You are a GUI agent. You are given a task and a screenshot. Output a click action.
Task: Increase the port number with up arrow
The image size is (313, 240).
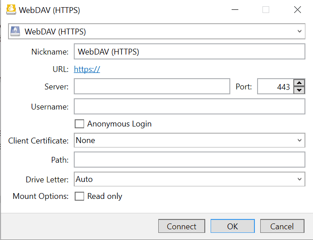(x=299, y=83)
